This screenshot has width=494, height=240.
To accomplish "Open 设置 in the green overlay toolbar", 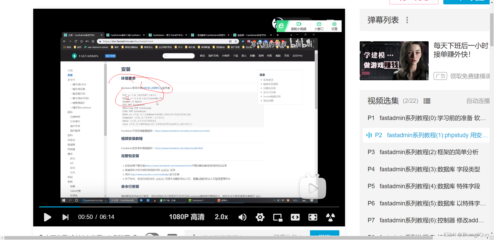I will point(334,26).
